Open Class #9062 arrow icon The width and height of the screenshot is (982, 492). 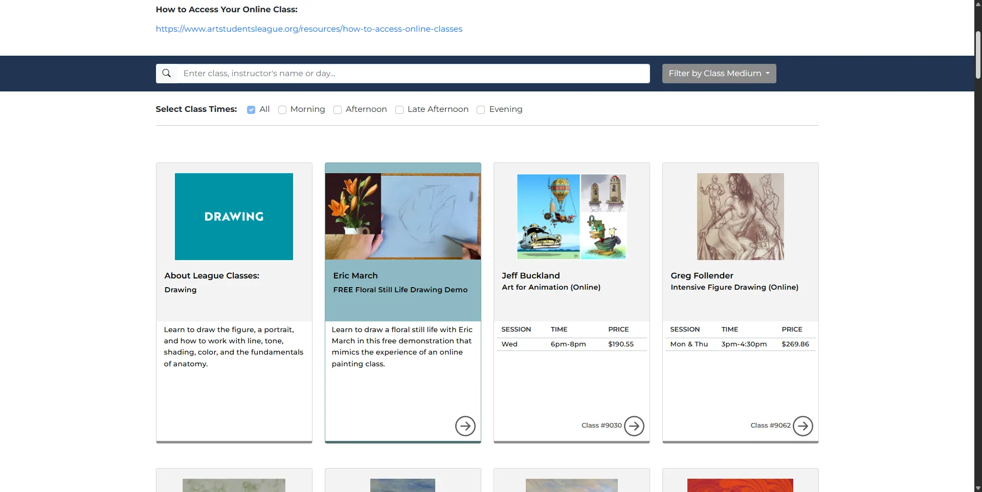coord(802,426)
